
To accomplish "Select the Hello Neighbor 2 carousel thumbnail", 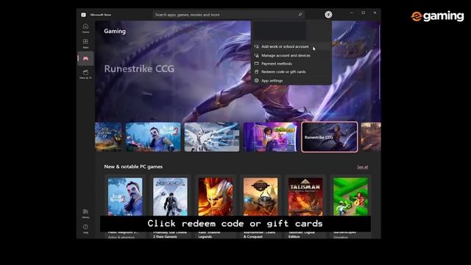I will pos(153,137).
